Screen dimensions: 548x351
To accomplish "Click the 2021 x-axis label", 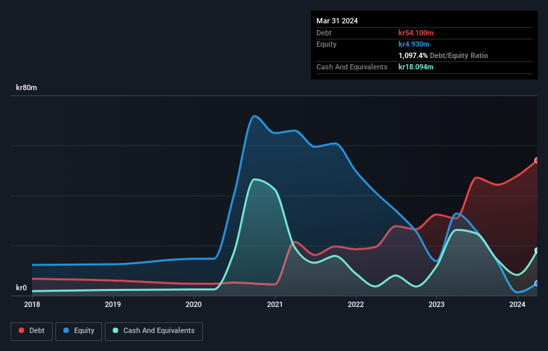I will pos(275,304).
